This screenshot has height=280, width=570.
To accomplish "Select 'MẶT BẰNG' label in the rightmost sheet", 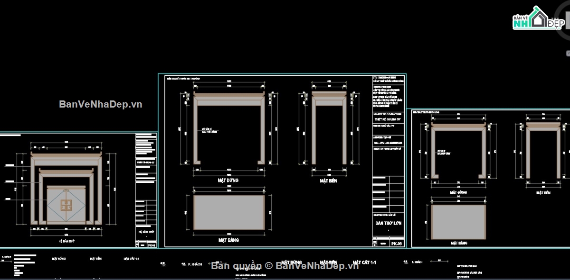I will click(x=458, y=243).
